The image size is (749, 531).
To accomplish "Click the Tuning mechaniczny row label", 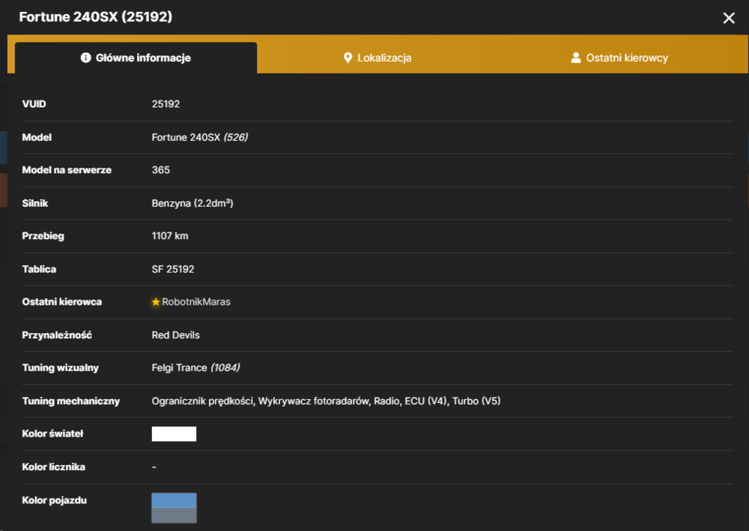I will 70,401.
